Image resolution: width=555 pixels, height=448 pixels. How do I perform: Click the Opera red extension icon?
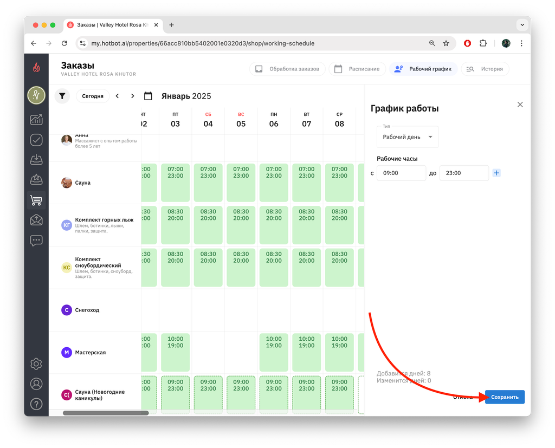467,43
